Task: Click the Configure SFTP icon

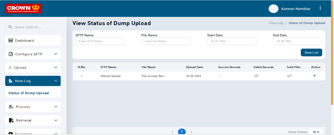Action: [11, 54]
